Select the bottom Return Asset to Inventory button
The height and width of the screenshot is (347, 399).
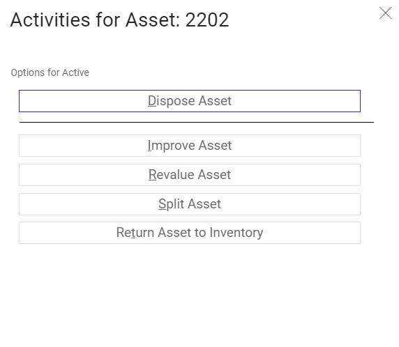[x=190, y=233]
